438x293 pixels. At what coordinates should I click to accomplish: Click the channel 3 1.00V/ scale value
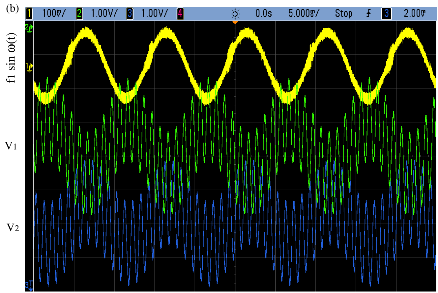tap(155, 14)
